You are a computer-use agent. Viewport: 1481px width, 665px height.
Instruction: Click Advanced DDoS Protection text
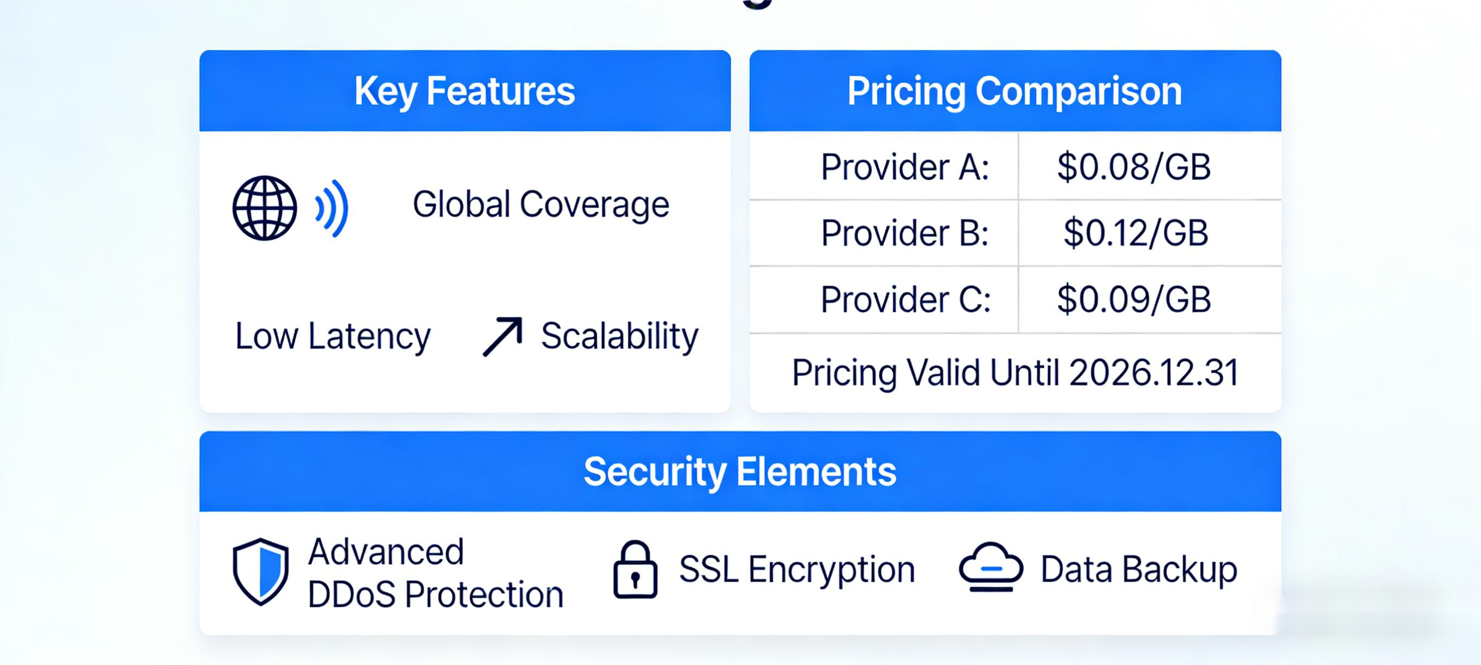[435, 572]
